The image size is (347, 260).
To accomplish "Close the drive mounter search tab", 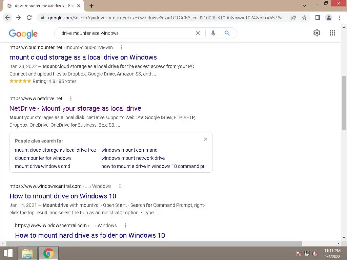I will pos(79,6).
